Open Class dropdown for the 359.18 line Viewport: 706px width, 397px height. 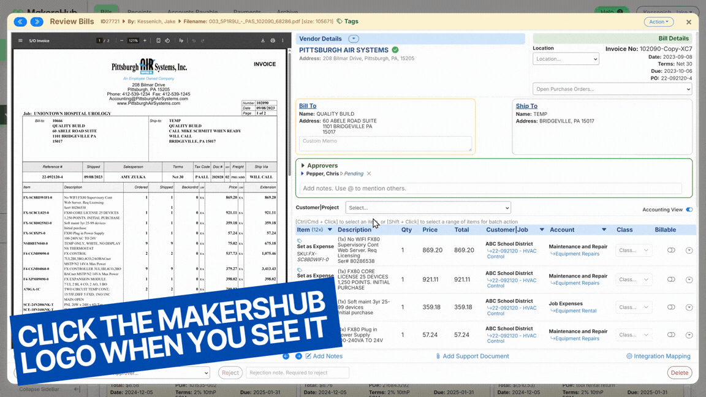(x=633, y=308)
